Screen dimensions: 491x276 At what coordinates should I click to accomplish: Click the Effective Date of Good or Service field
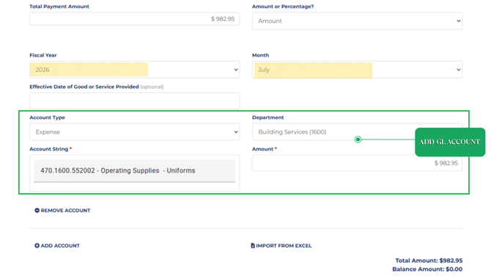(135, 101)
